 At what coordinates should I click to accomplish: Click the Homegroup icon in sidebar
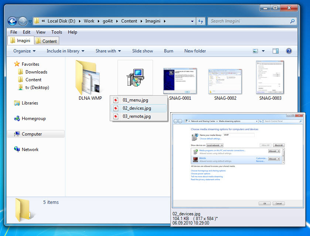pos(17,119)
